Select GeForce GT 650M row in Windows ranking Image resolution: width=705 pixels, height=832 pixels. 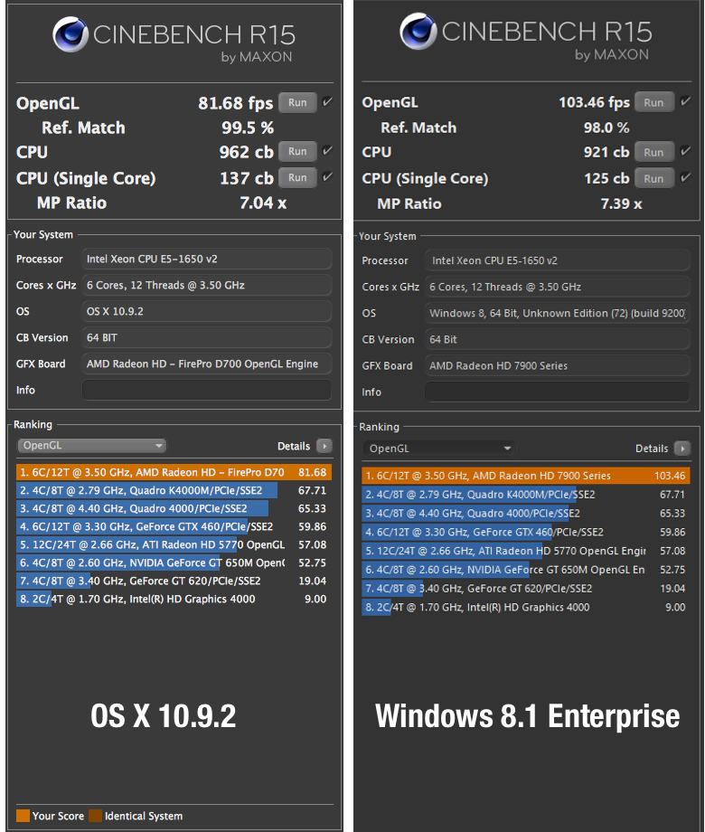526,570
